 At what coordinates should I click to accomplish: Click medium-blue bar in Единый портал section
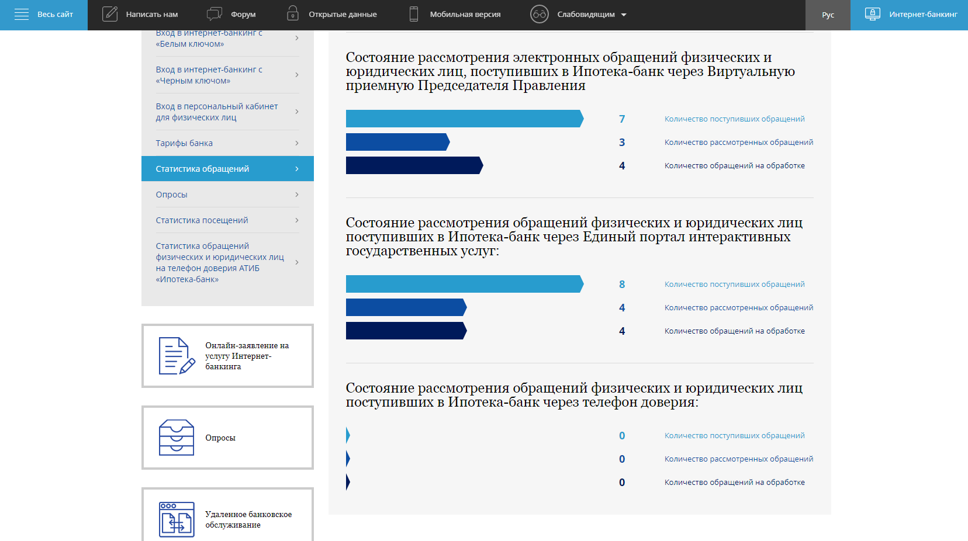(406, 307)
